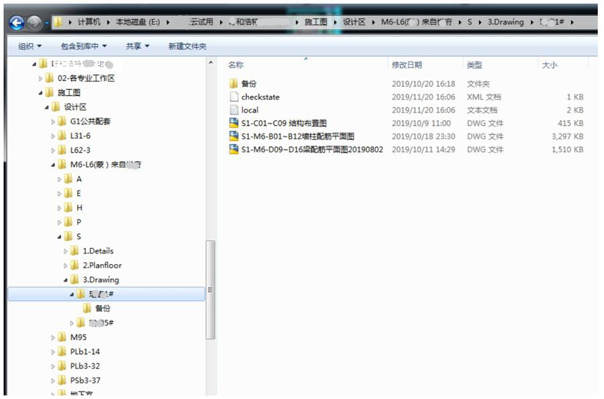Sort by 名称 column header
Image resolution: width=604 pixels, height=399 pixels.
point(236,65)
